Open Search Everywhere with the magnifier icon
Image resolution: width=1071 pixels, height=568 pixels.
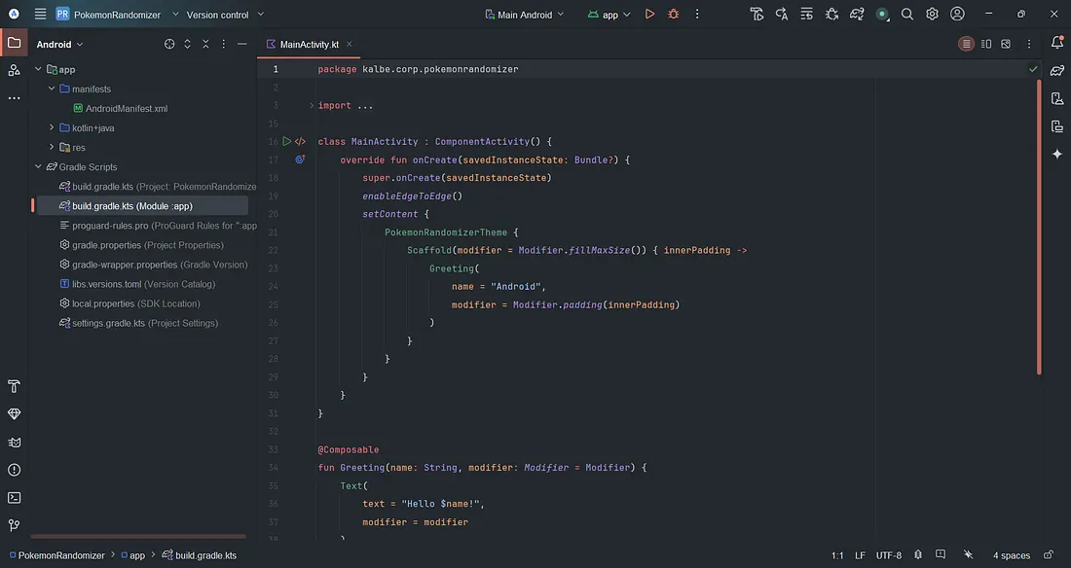[x=906, y=14]
